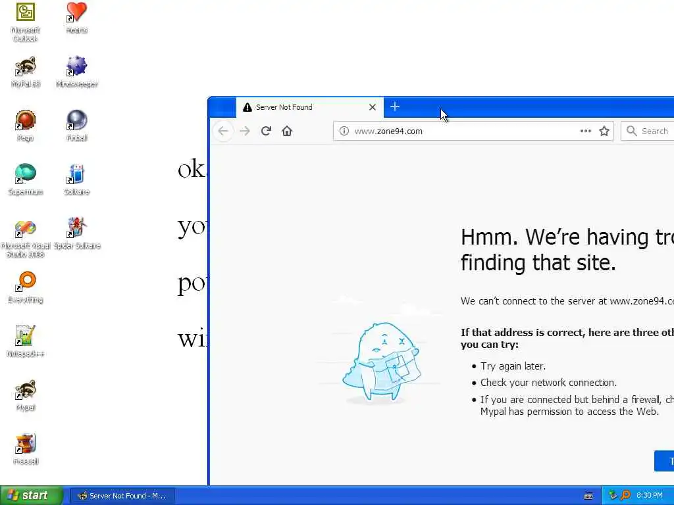Launch Notepad++ from the desktop

pos(26,341)
